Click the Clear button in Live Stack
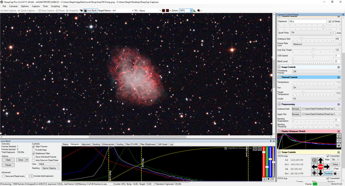 pos(8,160)
